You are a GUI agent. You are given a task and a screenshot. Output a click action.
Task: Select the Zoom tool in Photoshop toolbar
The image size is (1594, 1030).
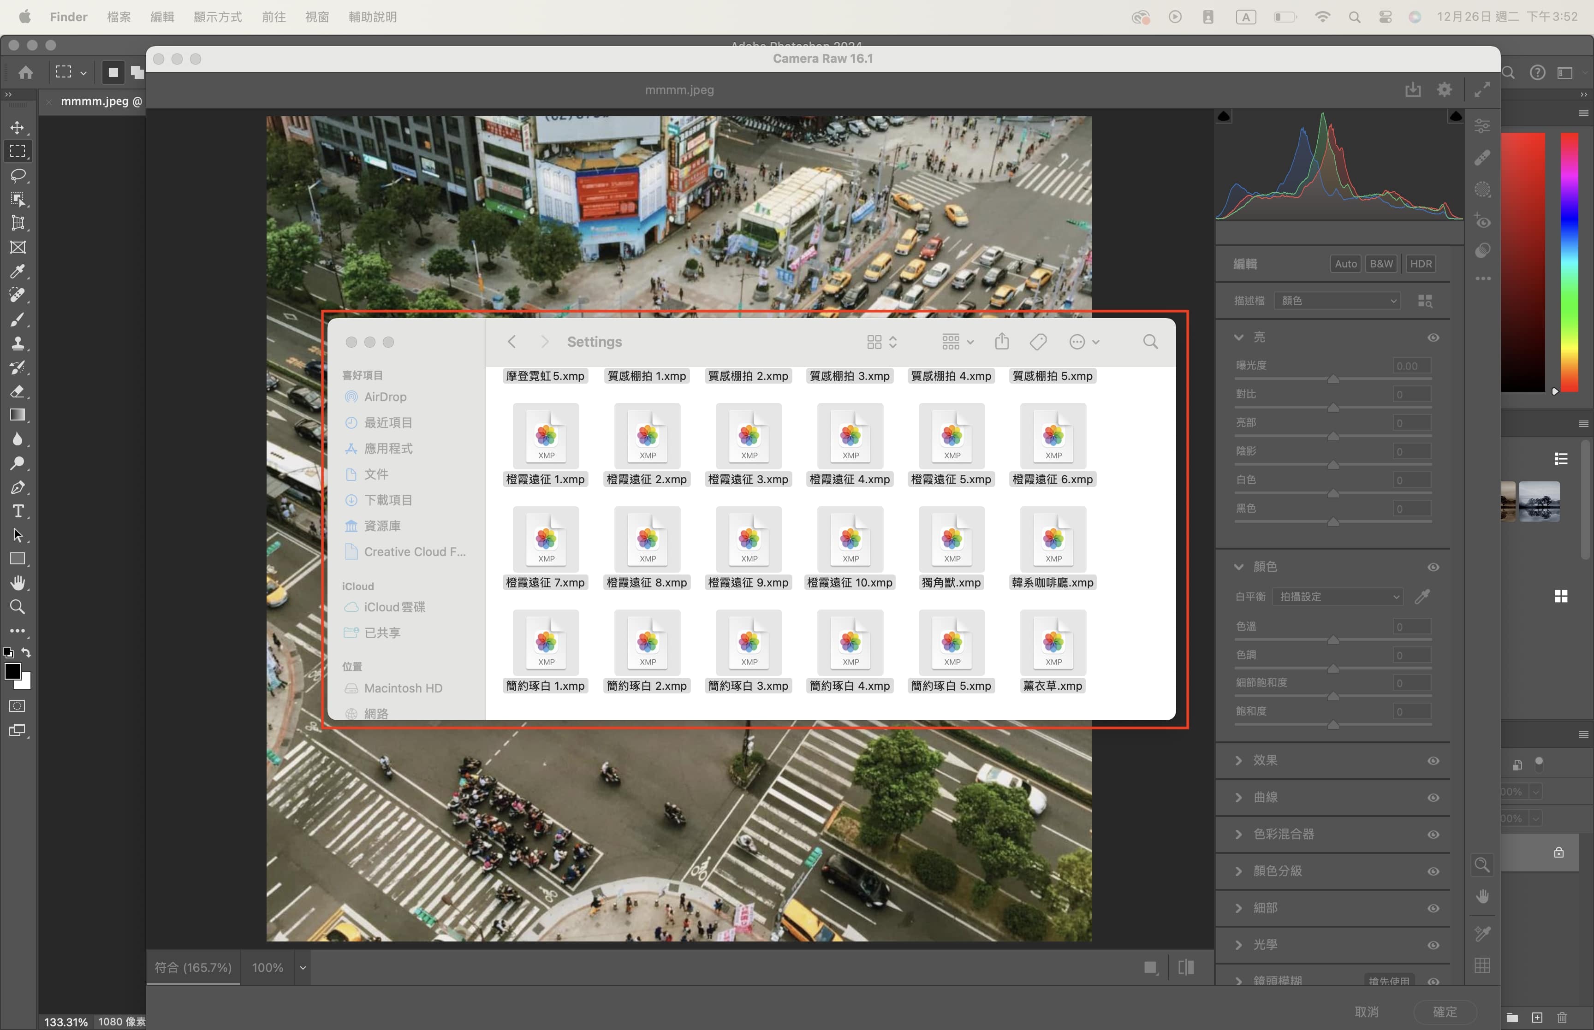point(18,607)
